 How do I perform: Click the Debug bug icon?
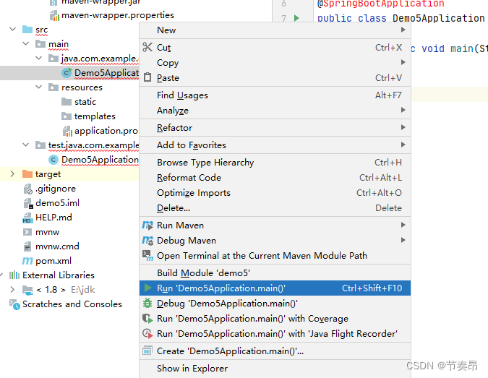pos(147,303)
